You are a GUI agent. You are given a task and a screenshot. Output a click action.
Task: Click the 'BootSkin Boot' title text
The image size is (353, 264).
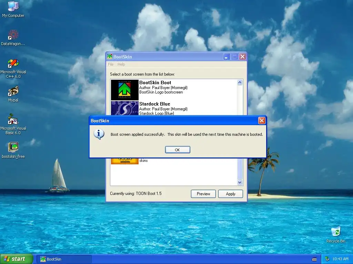(x=155, y=82)
